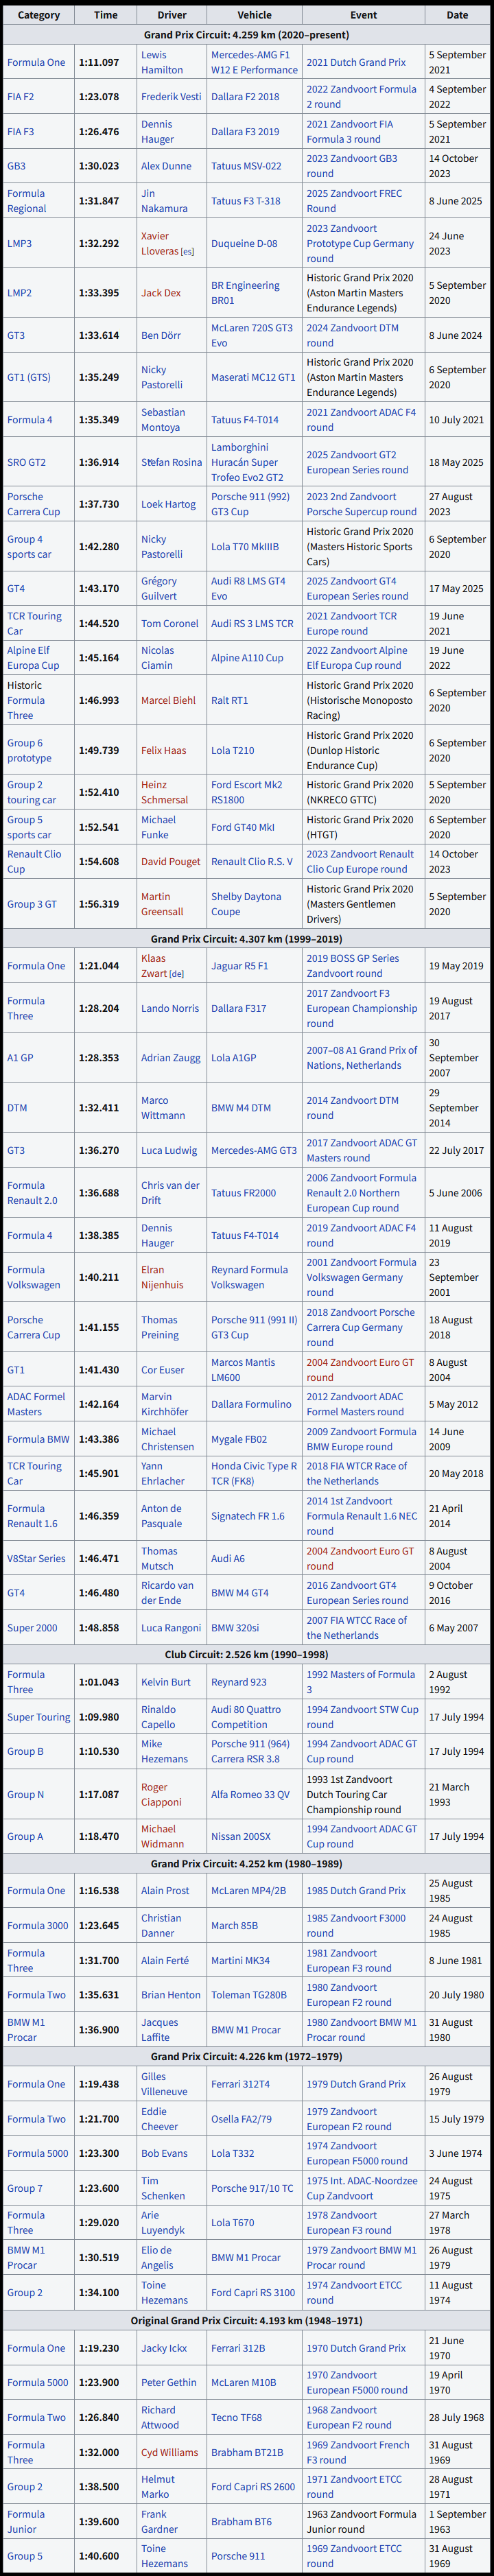The height and width of the screenshot is (2576, 494).
Task: Open the Tom Coronel link
Action: 170,623
